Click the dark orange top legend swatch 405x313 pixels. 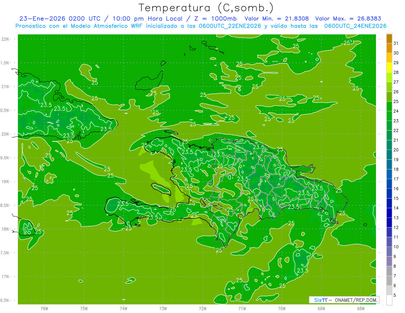389,38
